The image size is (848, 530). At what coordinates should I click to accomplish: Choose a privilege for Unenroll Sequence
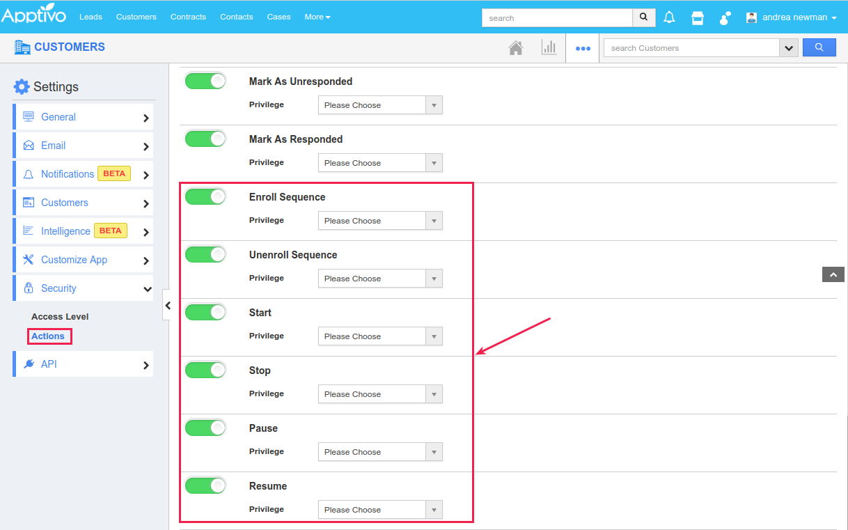[x=380, y=279]
